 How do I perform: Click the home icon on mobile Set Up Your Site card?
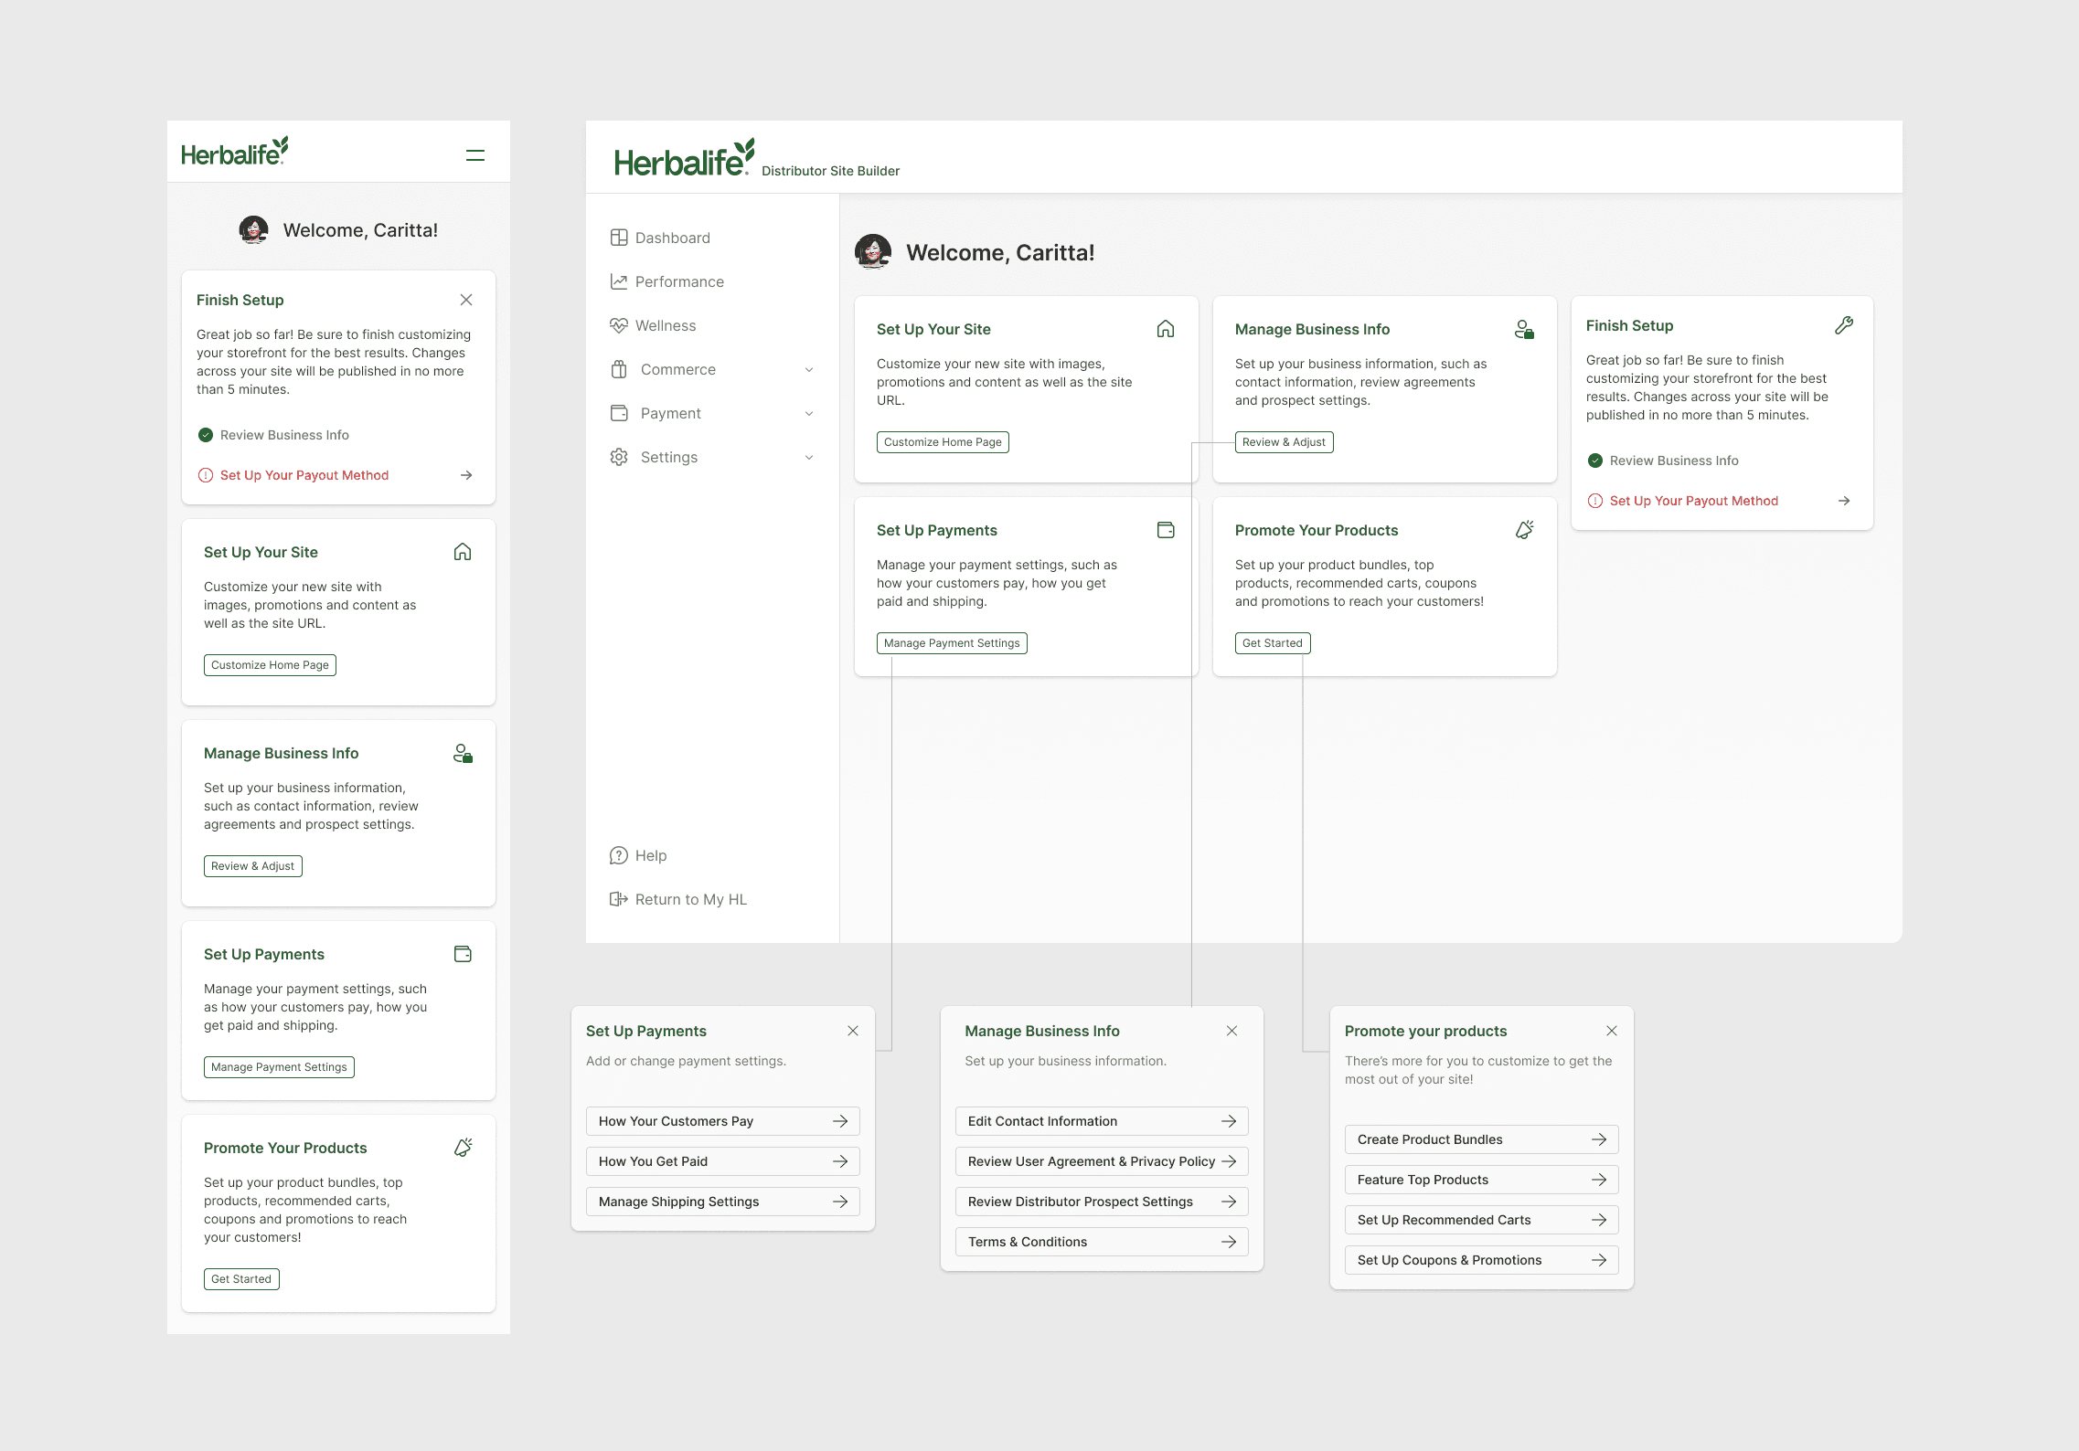(463, 552)
